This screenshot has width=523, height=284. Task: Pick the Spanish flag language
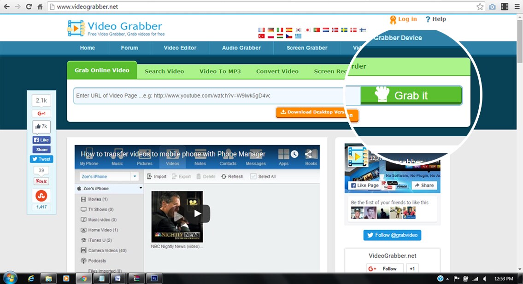click(289, 30)
